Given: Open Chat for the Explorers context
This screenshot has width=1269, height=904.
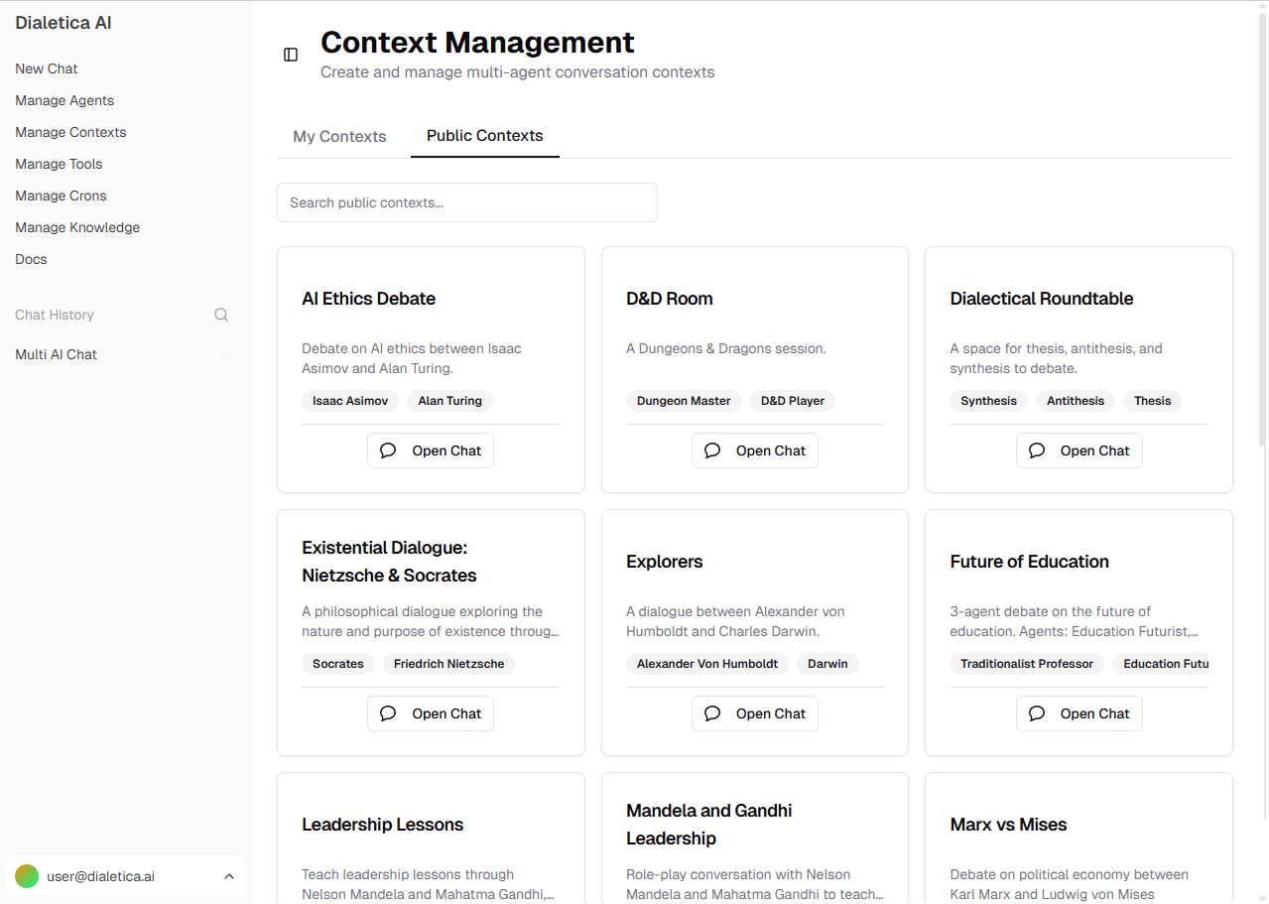Looking at the screenshot, I should point(754,713).
